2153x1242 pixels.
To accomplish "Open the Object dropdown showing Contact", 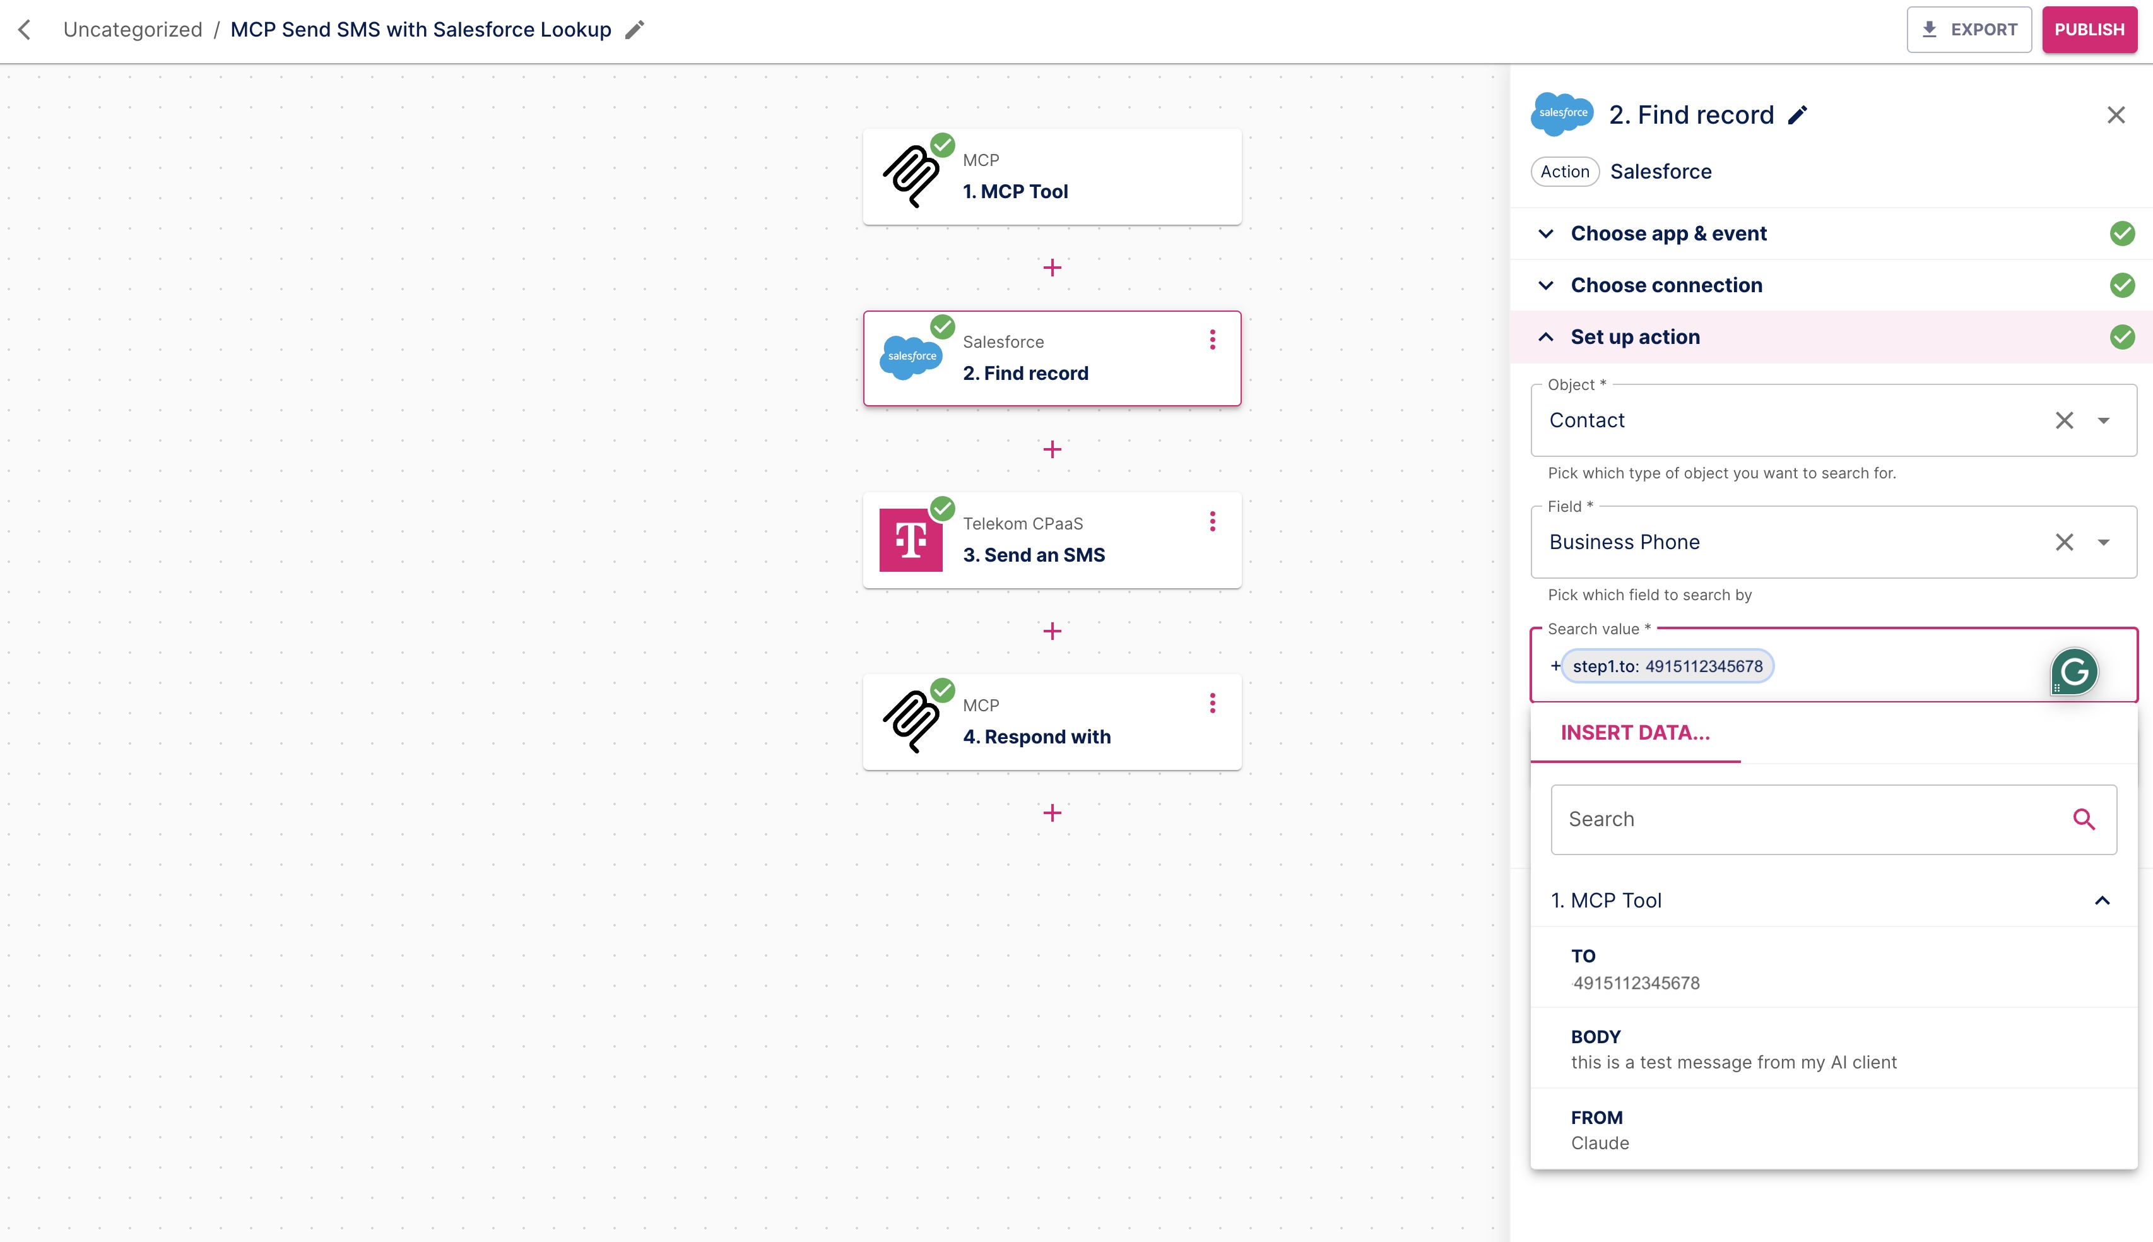I will pos(2104,420).
